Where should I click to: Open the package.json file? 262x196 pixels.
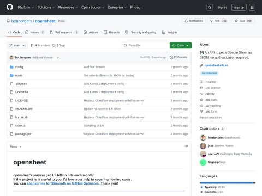click(x=23, y=134)
